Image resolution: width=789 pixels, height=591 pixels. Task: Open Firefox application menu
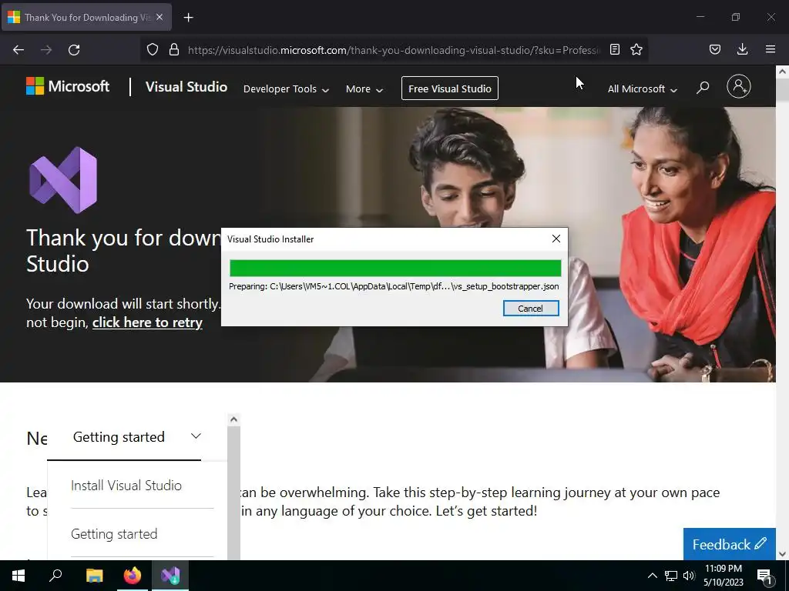coord(771,49)
